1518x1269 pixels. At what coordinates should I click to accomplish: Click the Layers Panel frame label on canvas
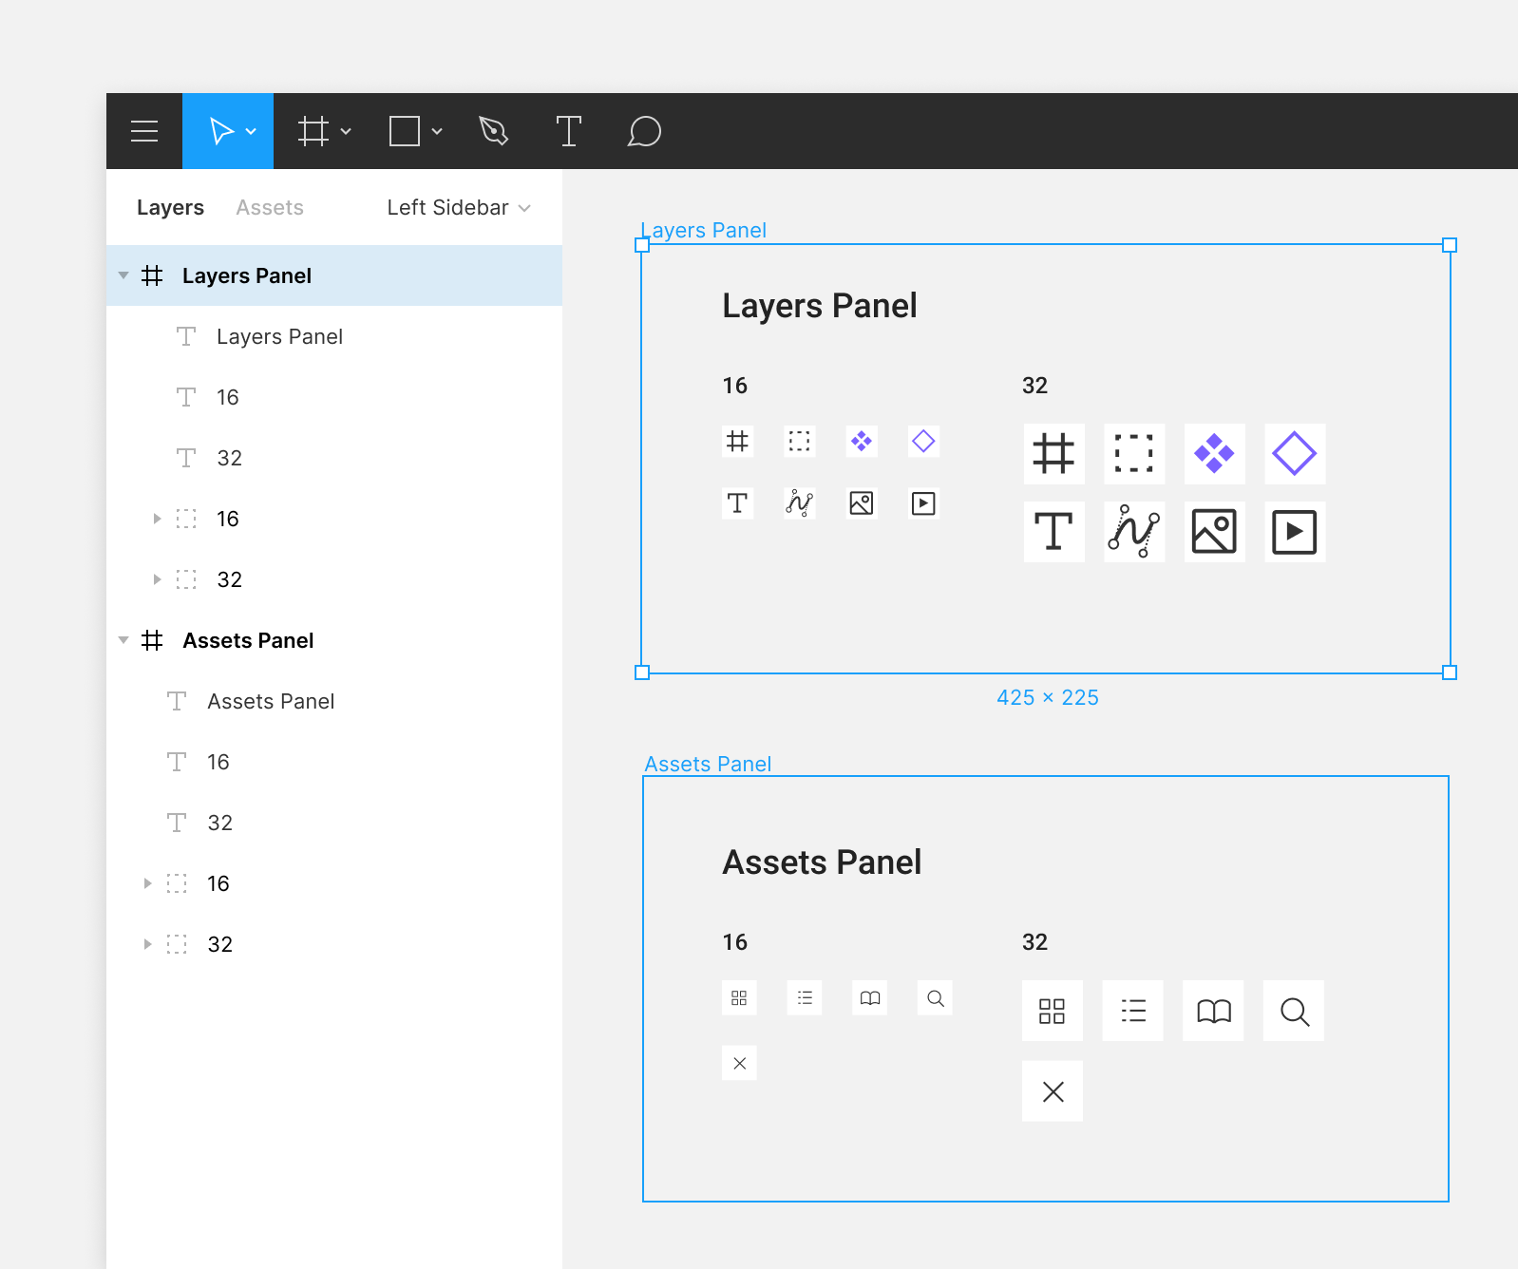(704, 230)
